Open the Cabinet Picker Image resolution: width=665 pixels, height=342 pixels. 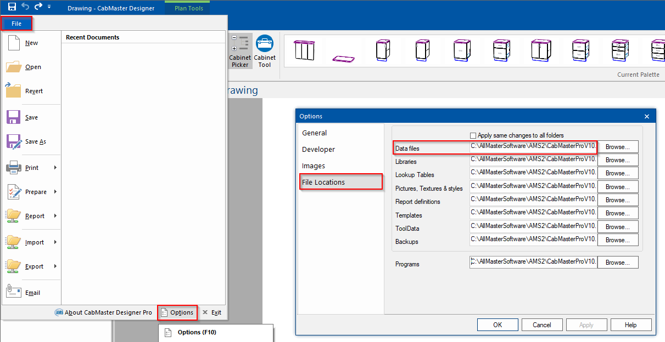tap(240, 52)
